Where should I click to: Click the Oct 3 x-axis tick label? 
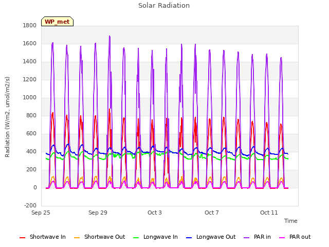pyautogui.click(x=155, y=213)
